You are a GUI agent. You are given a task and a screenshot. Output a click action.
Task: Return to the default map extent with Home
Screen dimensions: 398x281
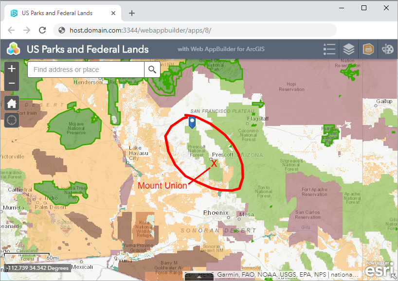click(11, 103)
